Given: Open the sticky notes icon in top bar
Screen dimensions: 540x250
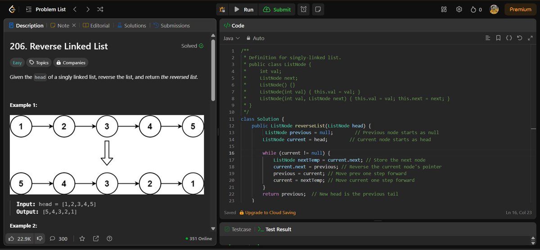Looking at the screenshot, I should pos(318,9).
